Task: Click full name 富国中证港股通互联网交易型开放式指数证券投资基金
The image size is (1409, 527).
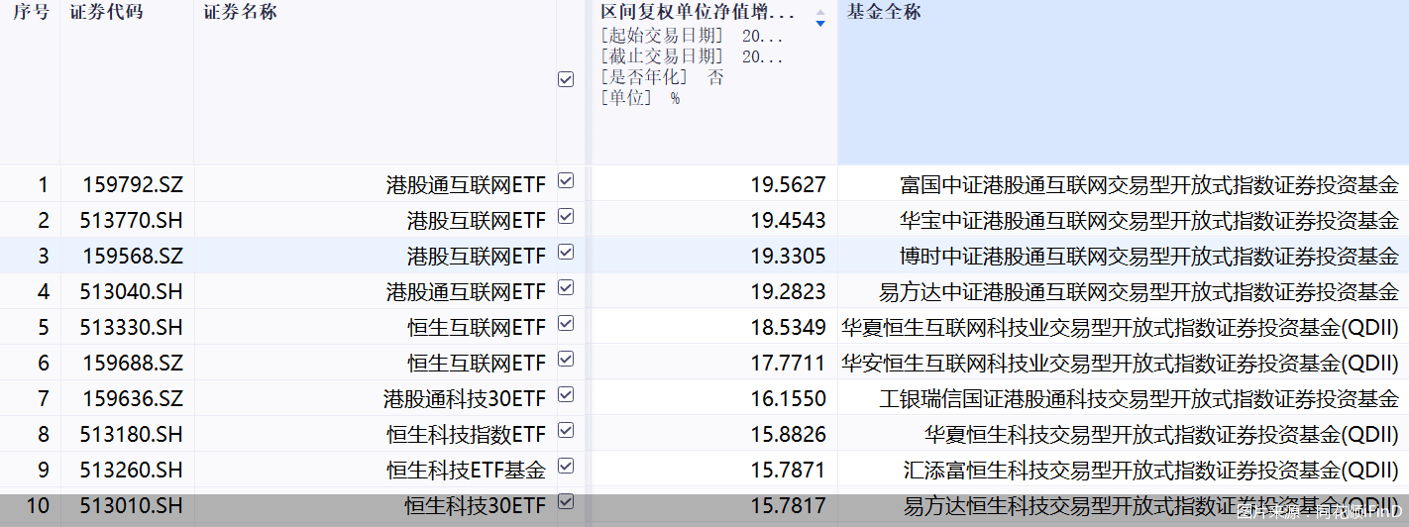Action: click(1149, 184)
